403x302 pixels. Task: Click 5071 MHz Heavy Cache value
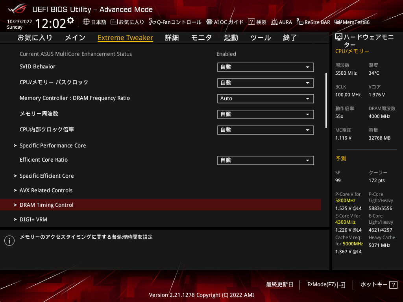point(379,245)
